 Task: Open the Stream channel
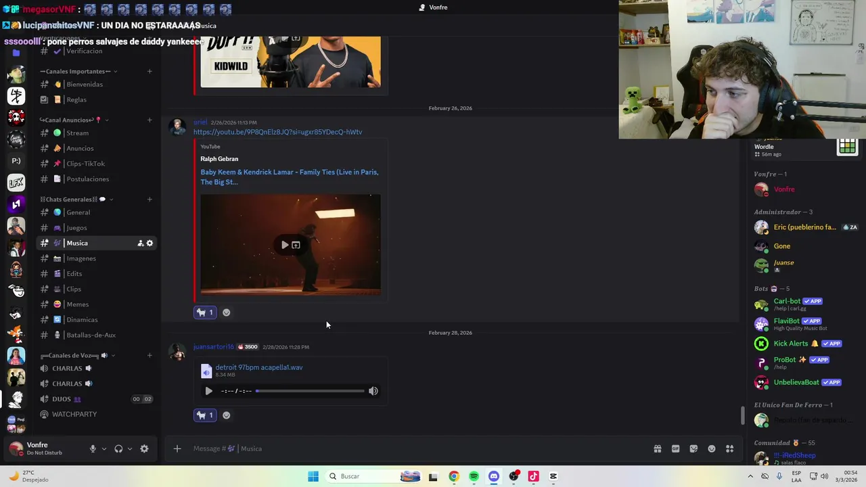pos(96,133)
